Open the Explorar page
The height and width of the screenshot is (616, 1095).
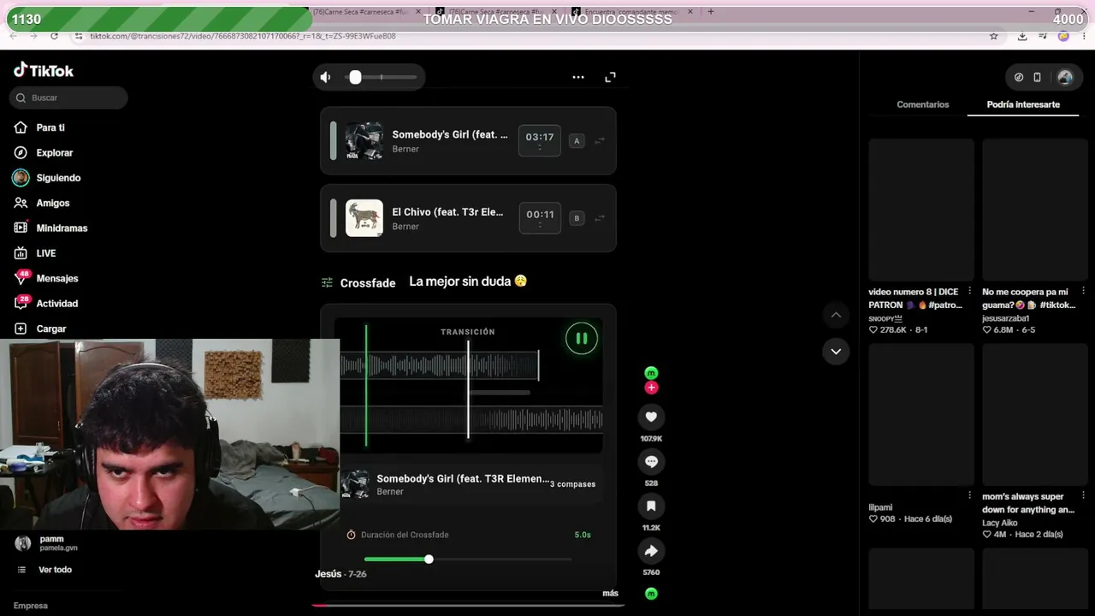[x=54, y=152]
